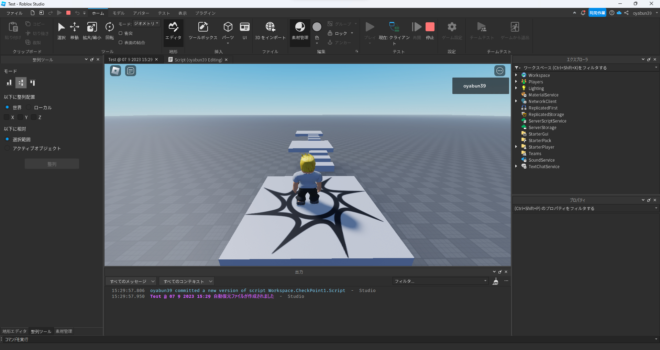
Task: Open the help question-mark icon
Action: click(x=612, y=13)
